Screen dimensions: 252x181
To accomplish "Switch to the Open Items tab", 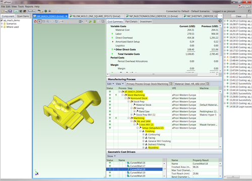I will click(x=23, y=16).
